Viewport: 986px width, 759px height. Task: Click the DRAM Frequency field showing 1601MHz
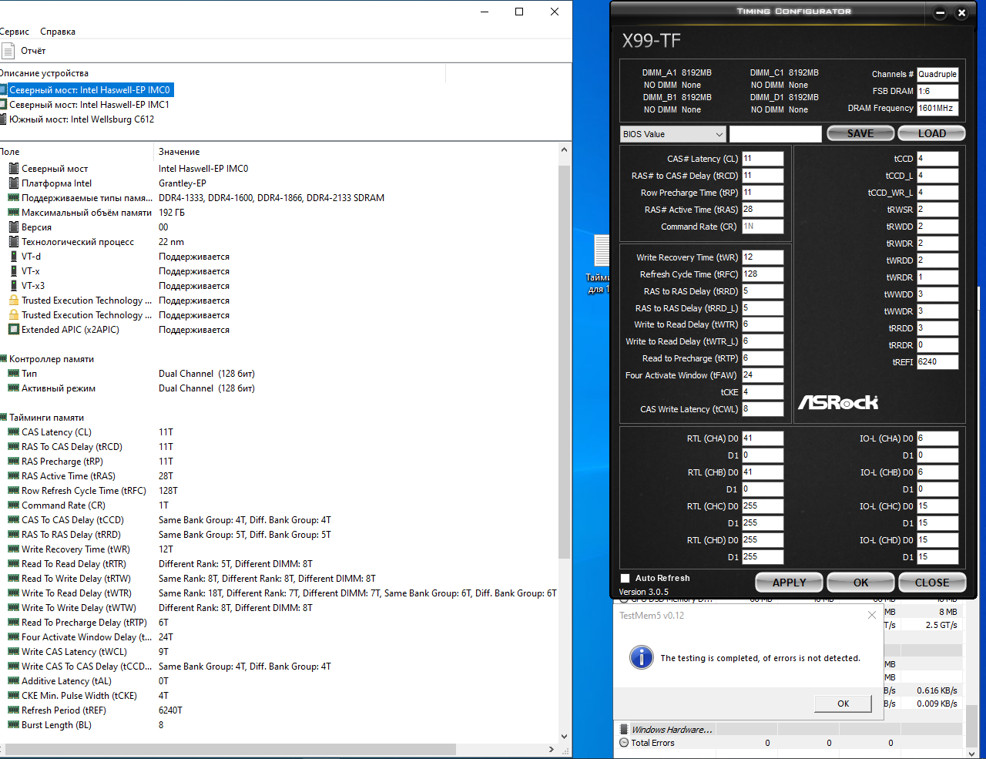[937, 109]
